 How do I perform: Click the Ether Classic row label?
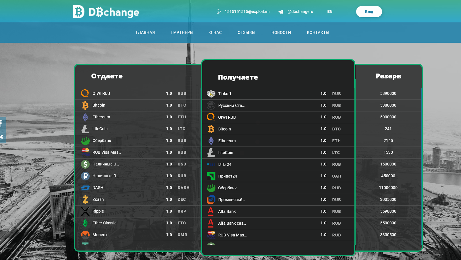[105, 223]
